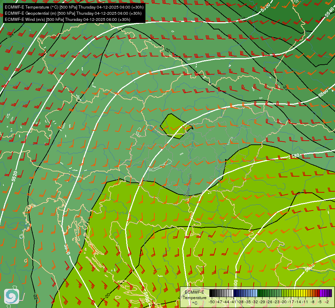Click the -17 tick label in legend
The image size is (335, 308).
pyautogui.click(x=291, y=302)
